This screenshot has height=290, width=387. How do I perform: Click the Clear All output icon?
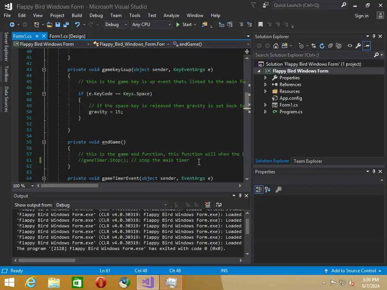tap(208, 205)
